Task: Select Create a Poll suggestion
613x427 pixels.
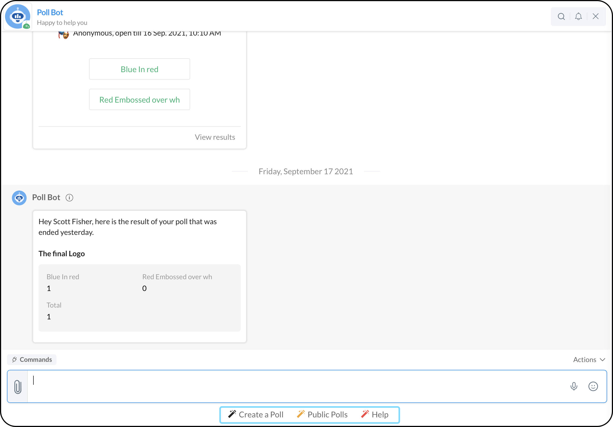Action: point(256,414)
